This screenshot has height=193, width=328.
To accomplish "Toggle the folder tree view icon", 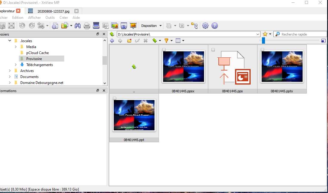I will click(x=194, y=26).
